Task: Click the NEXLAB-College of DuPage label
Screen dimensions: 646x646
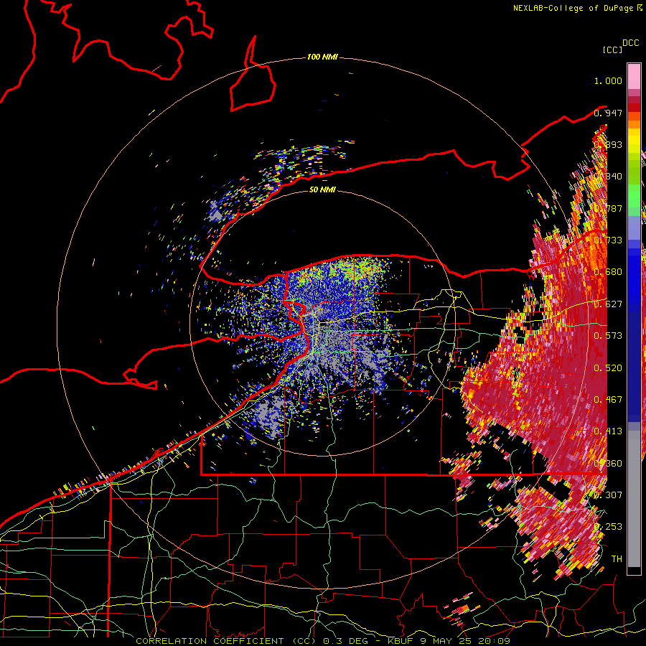Action: pos(574,8)
